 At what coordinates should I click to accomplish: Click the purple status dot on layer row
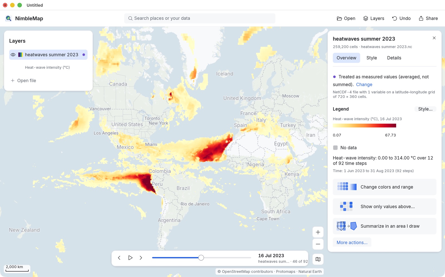[x=84, y=55]
